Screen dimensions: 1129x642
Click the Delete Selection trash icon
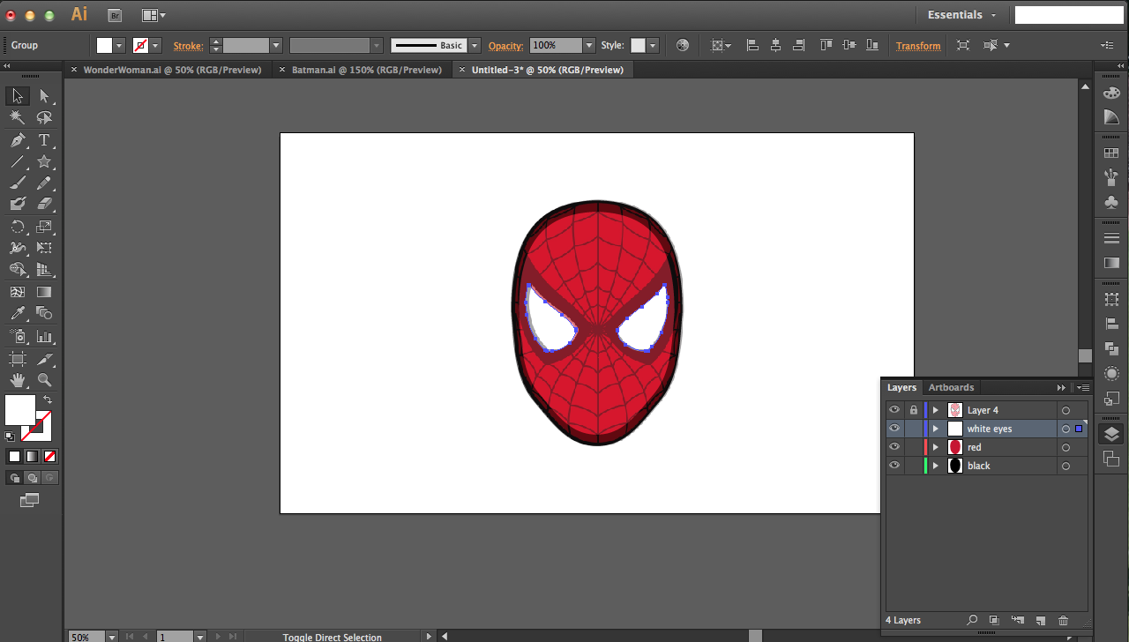pos(1063,621)
